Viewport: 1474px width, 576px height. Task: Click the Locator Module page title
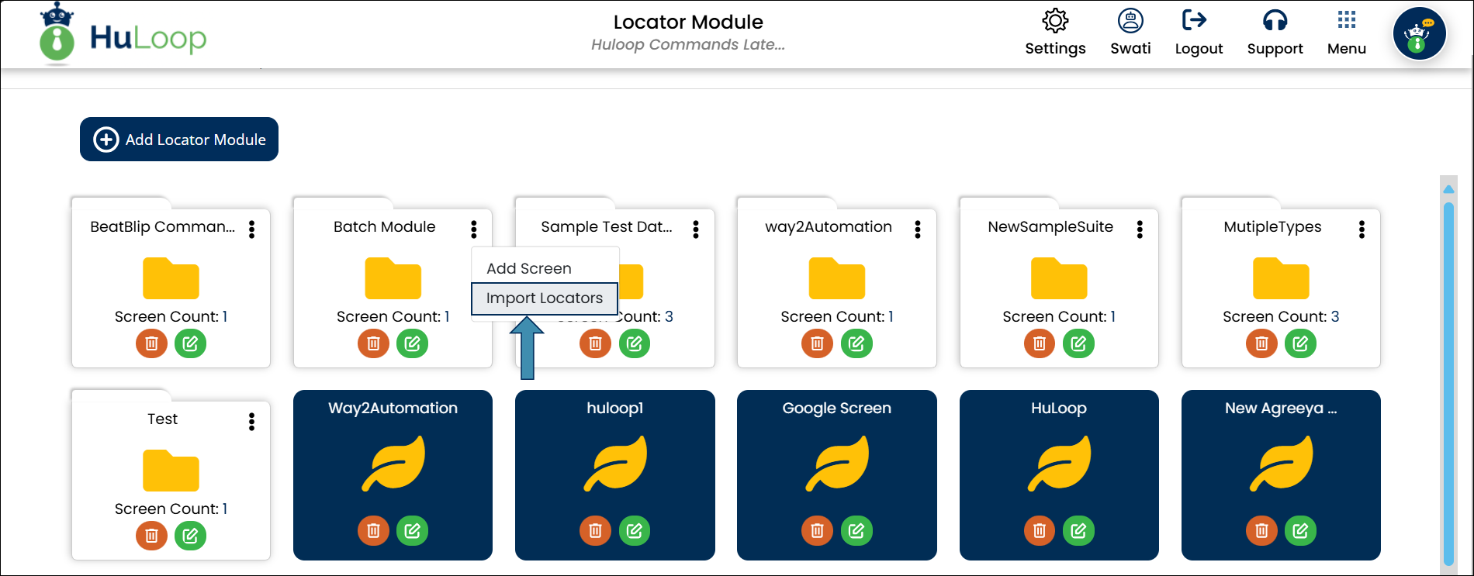pyautogui.click(x=688, y=22)
